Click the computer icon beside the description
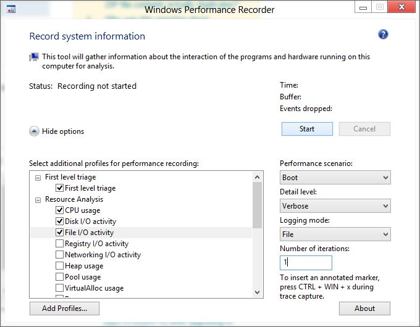The width and height of the screenshot is (420, 327). click(34, 57)
